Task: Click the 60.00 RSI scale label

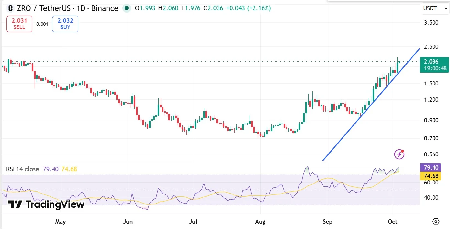Action: [431, 183]
